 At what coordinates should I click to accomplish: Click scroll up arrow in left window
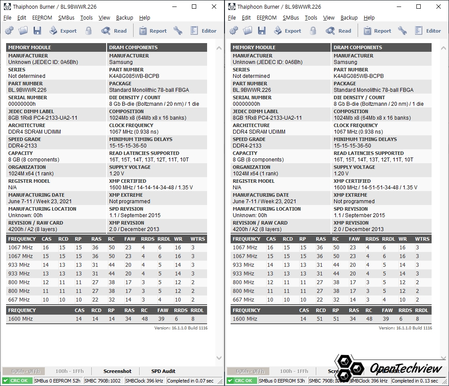tap(219, 48)
